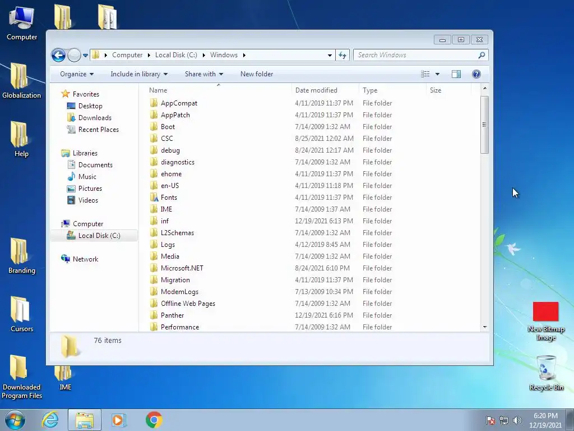Select the Offline Web Pages folder
Image resolution: width=574 pixels, height=431 pixels.
pyautogui.click(x=188, y=304)
